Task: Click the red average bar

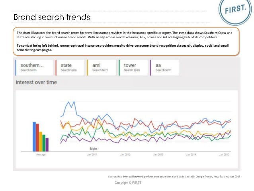Action: pos(37,138)
